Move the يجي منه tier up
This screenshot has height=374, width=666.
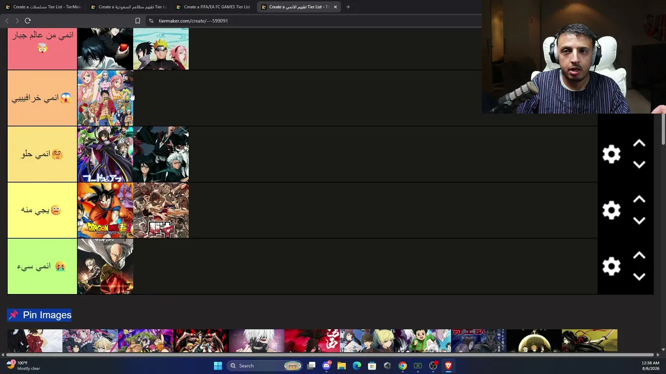pos(639,200)
